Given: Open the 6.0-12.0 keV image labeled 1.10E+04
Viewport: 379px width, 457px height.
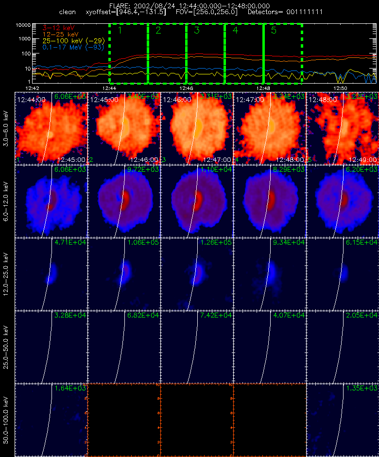Looking at the screenshot, I should tap(197, 201).
